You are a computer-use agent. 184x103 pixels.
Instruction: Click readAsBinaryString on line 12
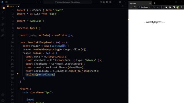coord(46,49)
